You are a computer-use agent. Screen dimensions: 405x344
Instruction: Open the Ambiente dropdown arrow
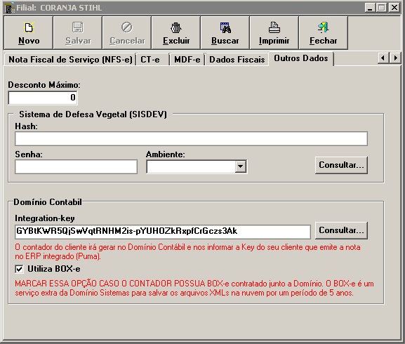[x=241, y=166]
